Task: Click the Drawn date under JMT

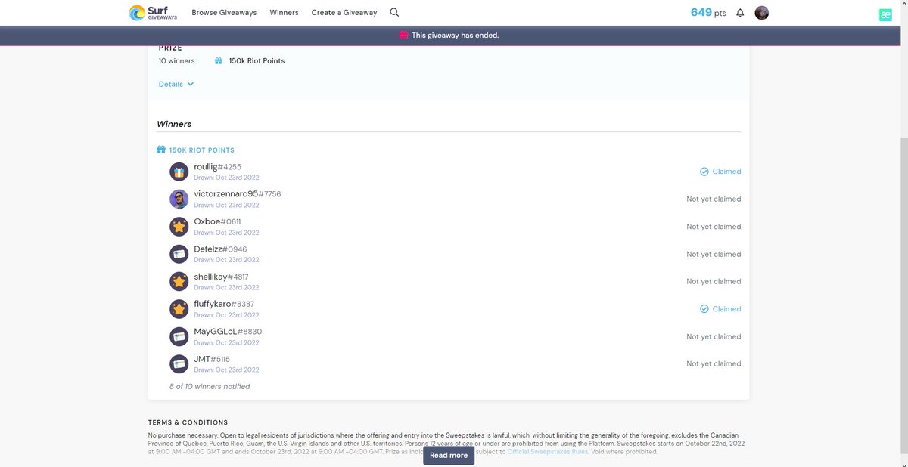Action: [x=226, y=370]
